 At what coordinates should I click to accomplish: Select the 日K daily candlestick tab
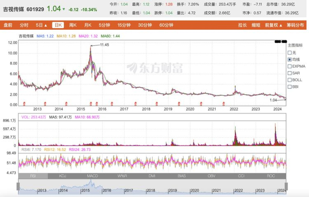tap(58, 25)
